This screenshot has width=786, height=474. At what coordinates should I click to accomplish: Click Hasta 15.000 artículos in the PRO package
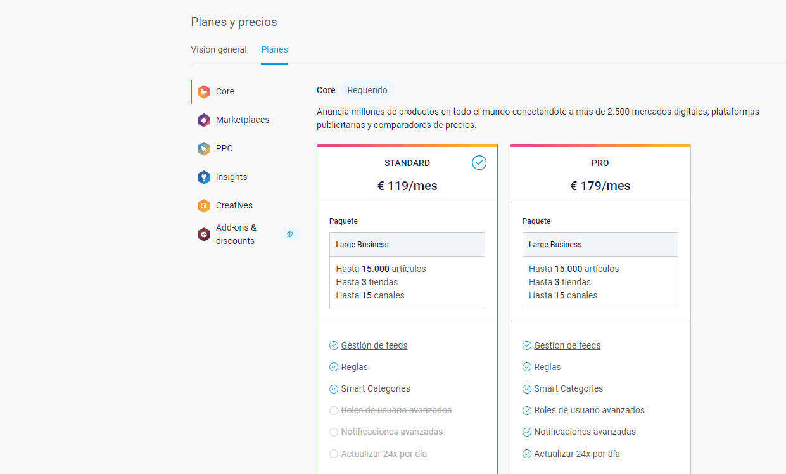click(x=574, y=269)
